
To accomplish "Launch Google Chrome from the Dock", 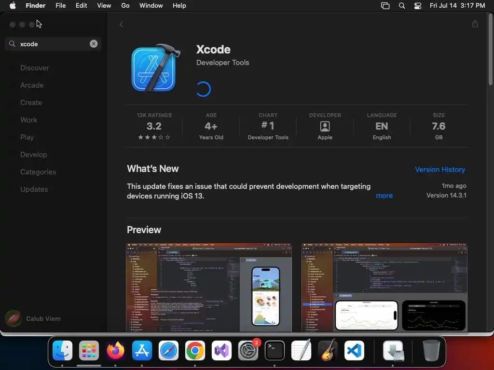I will coord(195,350).
